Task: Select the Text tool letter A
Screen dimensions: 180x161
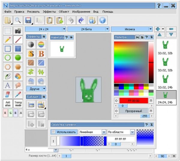Action: point(7,85)
